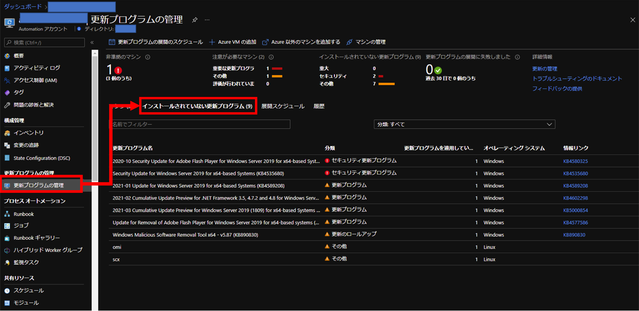
Task: Open the KB4580325 info link
Action: pyautogui.click(x=576, y=161)
